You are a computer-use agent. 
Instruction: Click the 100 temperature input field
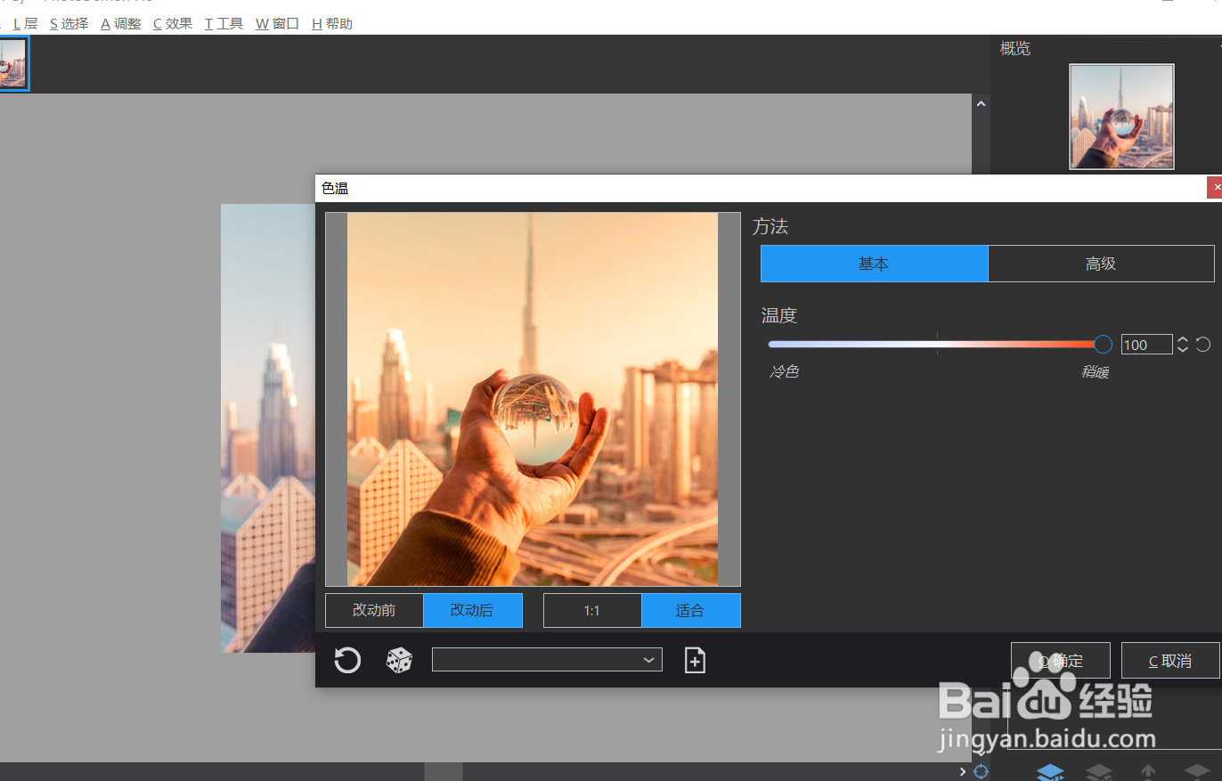pyautogui.click(x=1146, y=345)
